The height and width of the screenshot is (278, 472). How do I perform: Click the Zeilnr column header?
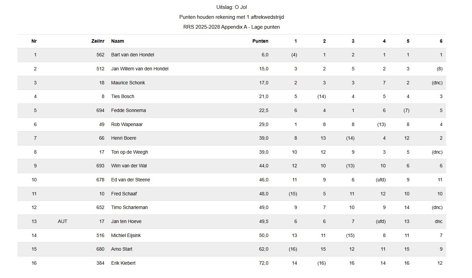point(98,41)
